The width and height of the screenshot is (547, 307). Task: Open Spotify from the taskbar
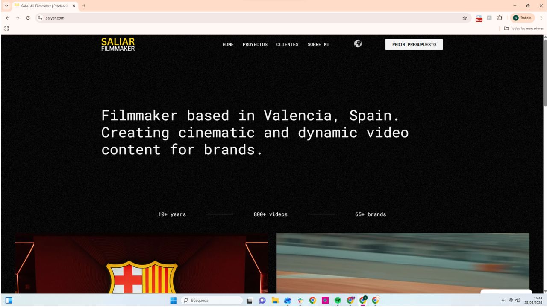[x=338, y=301]
